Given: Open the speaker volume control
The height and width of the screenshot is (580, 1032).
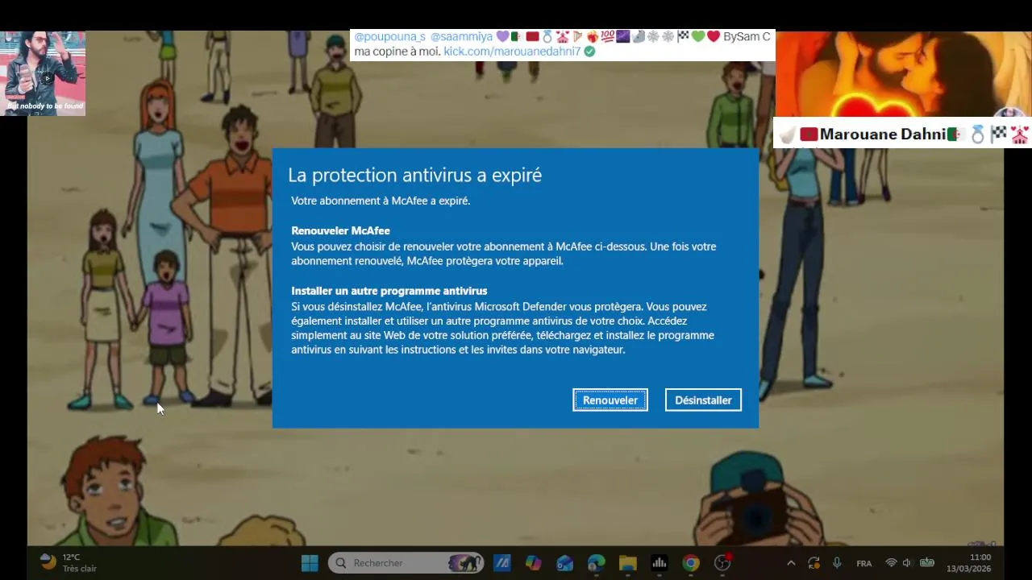Looking at the screenshot, I should 907,563.
